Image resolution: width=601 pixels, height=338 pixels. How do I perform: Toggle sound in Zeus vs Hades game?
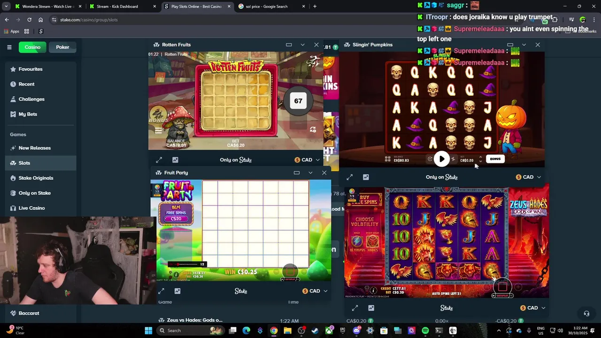(x=367, y=288)
